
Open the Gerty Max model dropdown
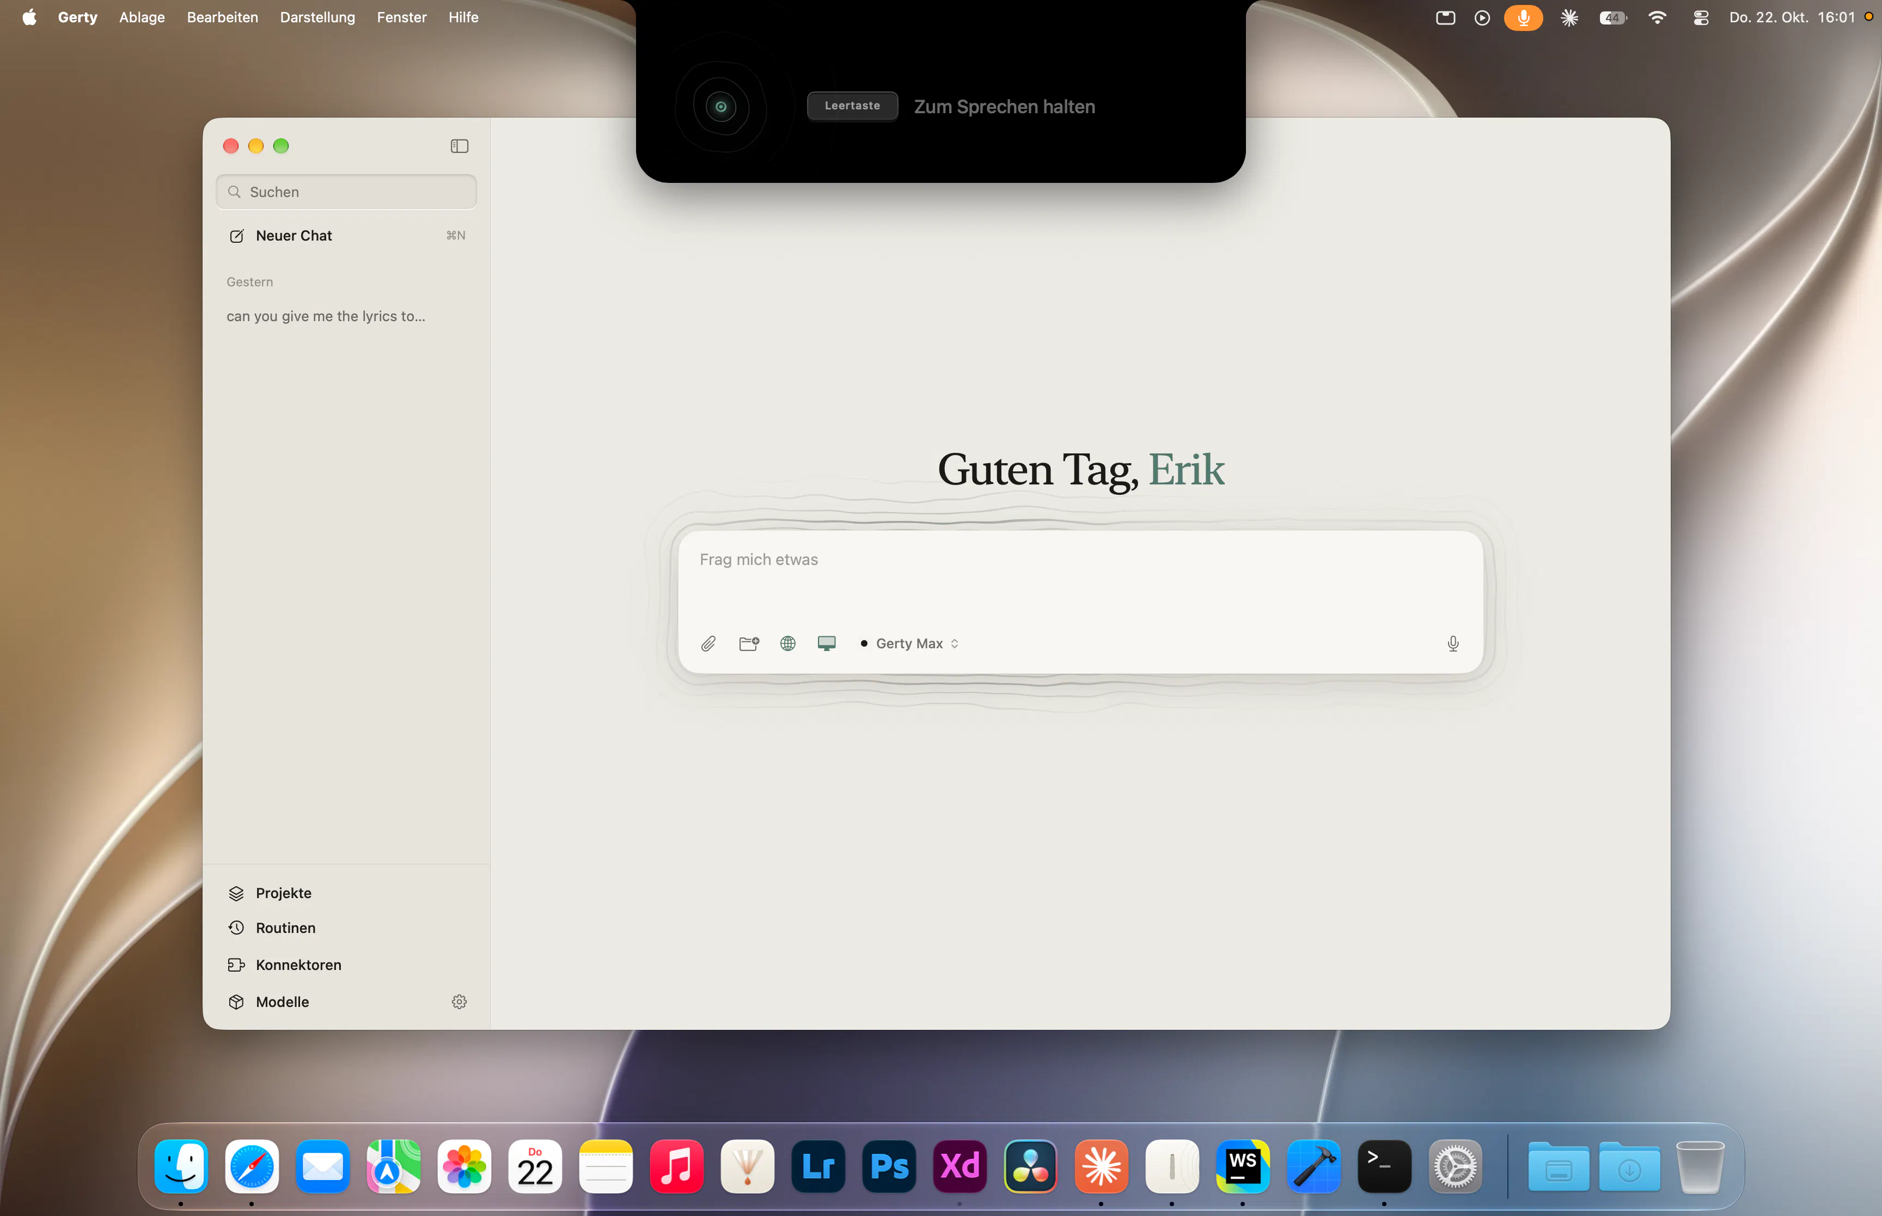[x=910, y=643]
